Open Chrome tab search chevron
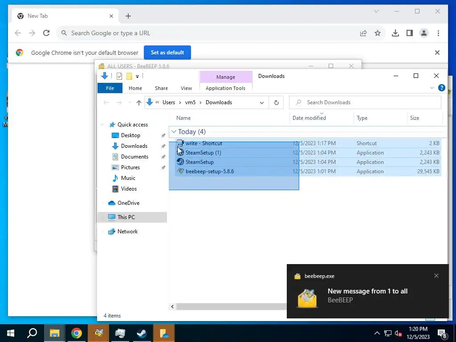 coord(376,11)
